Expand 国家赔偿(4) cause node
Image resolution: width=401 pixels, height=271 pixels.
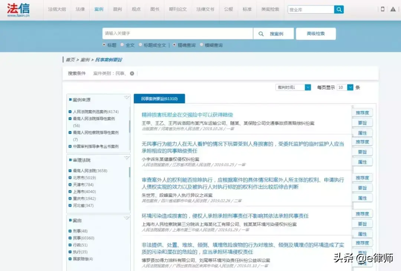(x=70, y=259)
